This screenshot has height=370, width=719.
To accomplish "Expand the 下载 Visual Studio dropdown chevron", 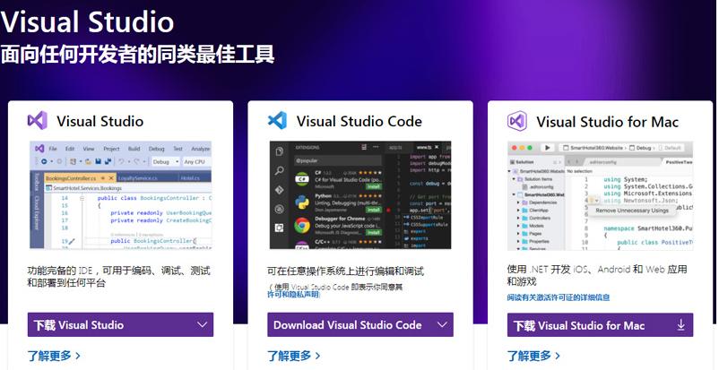I will (x=203, y=324).
